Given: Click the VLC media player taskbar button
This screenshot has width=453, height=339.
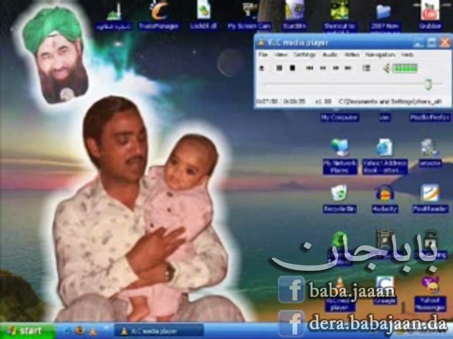Looking at the screenshot, I should coord(159,331).
